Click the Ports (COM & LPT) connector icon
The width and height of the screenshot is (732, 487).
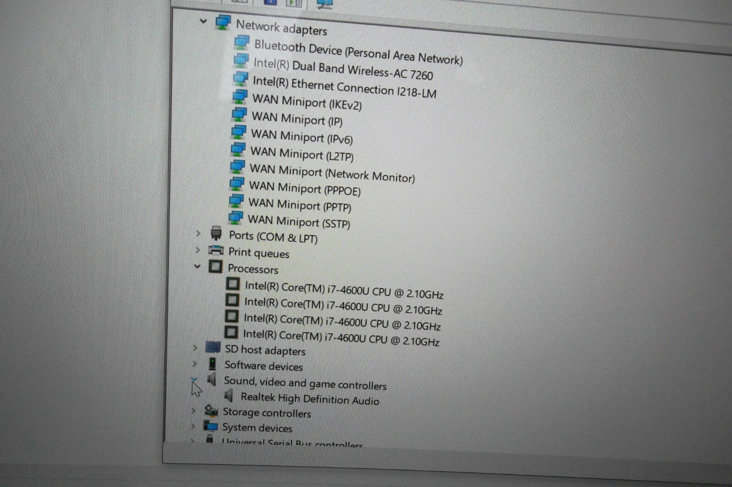coord(216,233)
